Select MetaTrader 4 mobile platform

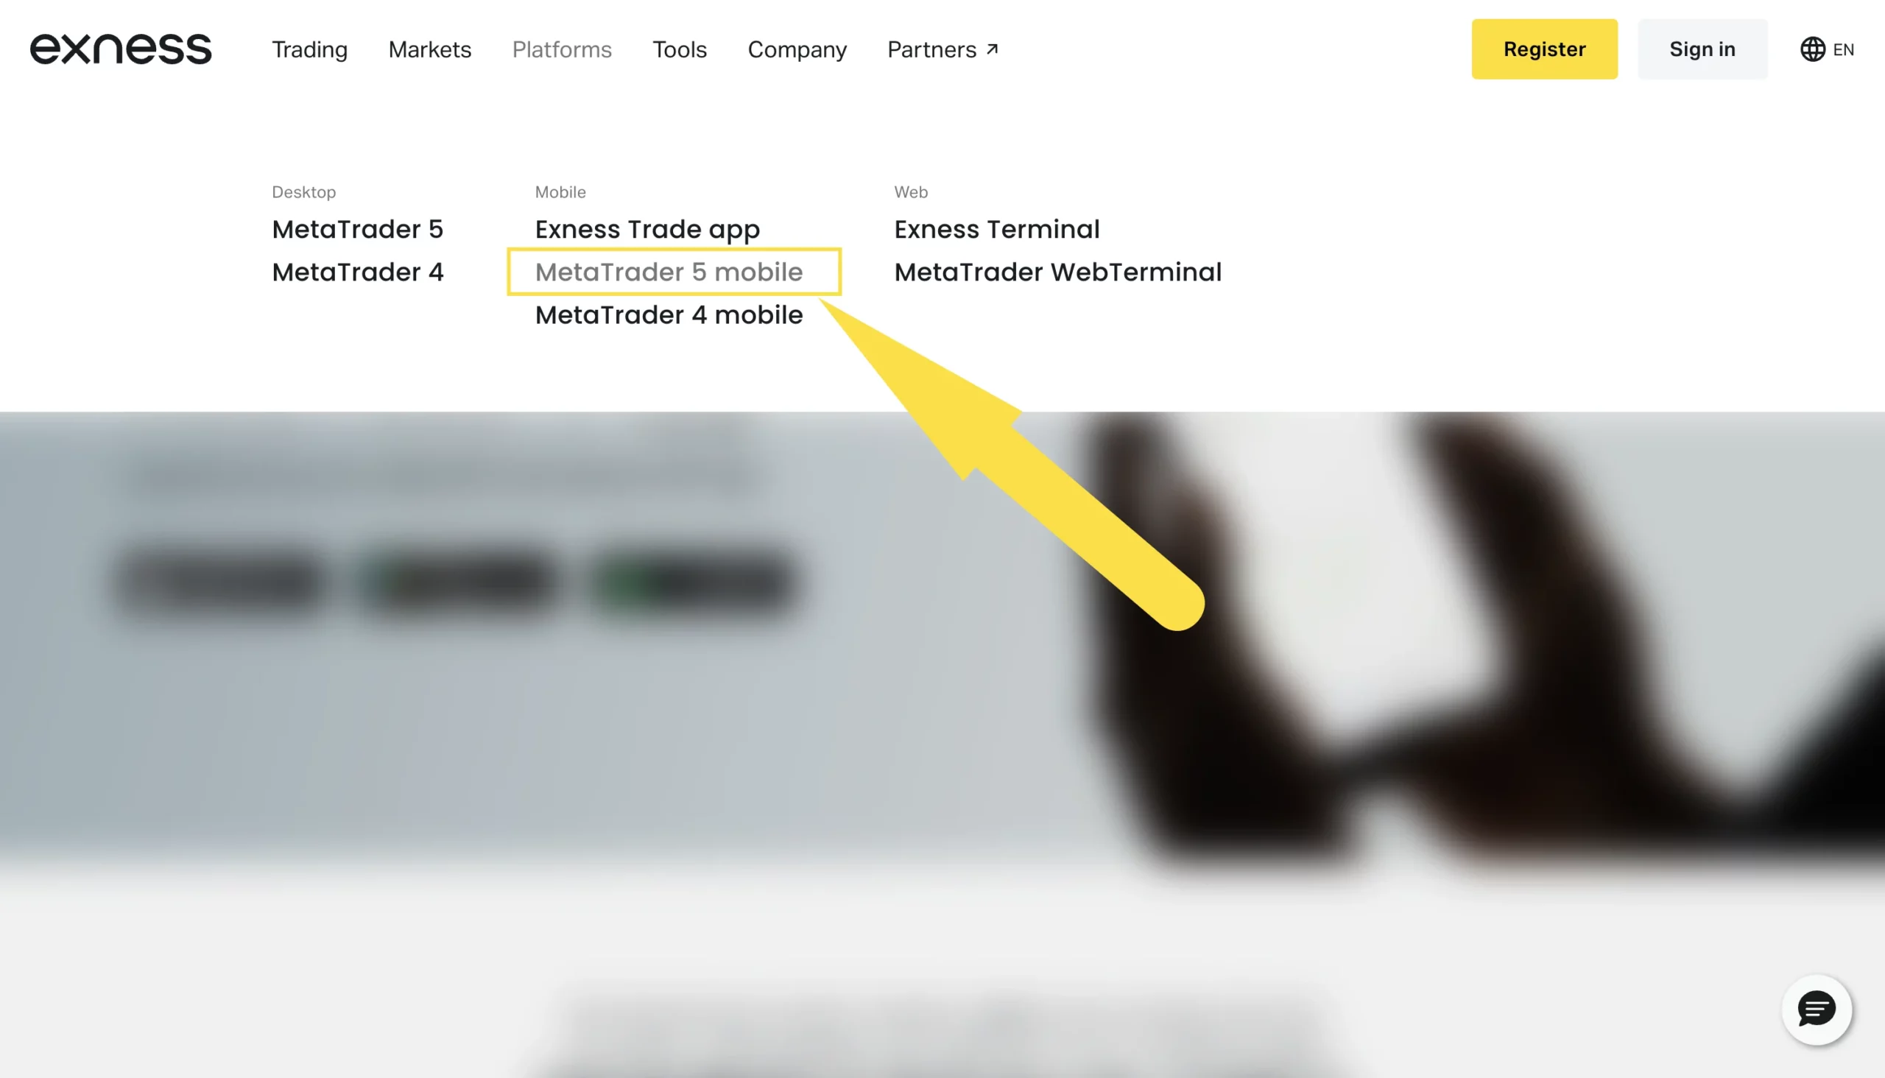click(668, 314)
